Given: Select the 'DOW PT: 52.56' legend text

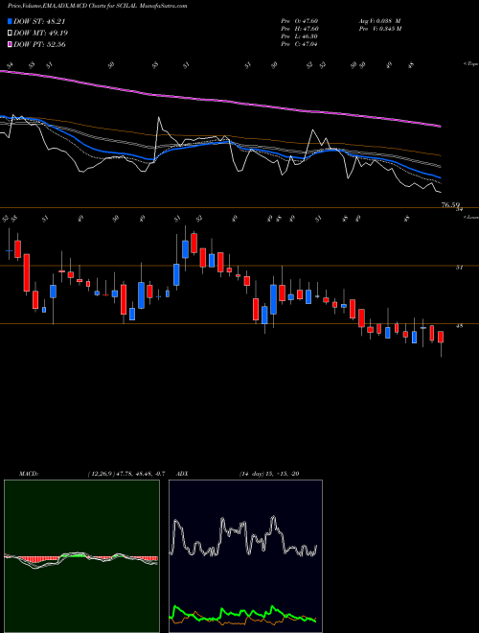Looking at the screenshot, I should tap(39, 44).
